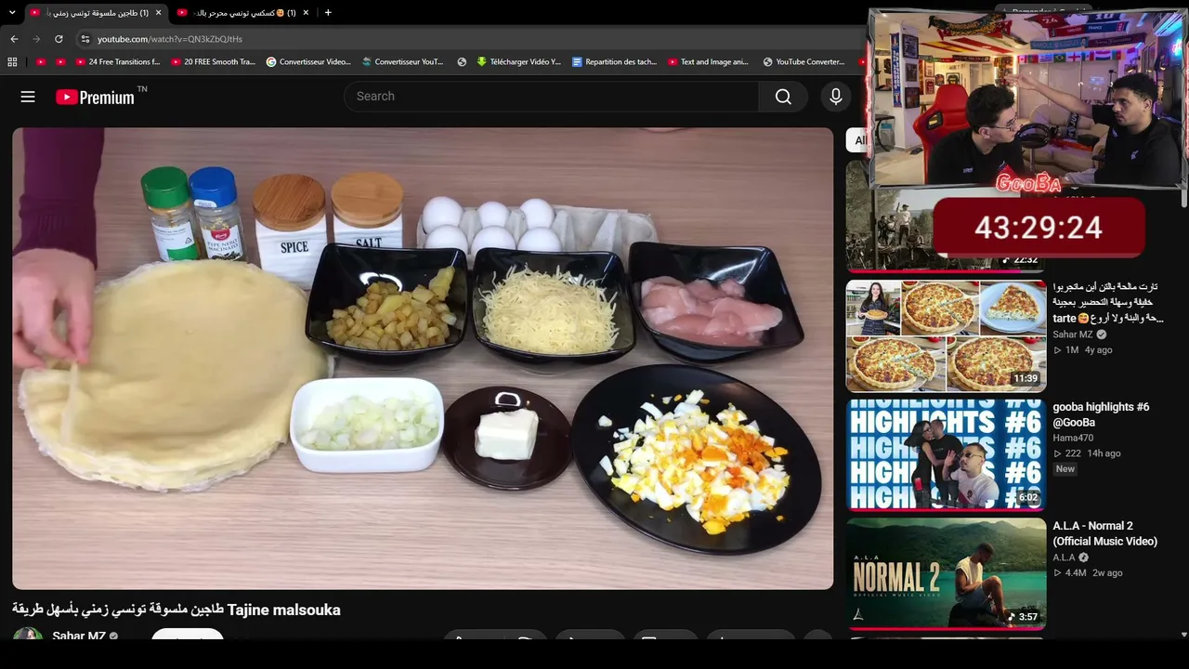Viewport: 1189px width, 669px height.
Task: Click the 43:29:24 timer overlay
Action: [x=1039, y=228]
